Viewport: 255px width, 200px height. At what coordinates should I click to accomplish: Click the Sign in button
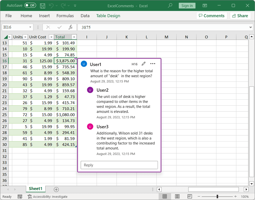tap(187, 6)
